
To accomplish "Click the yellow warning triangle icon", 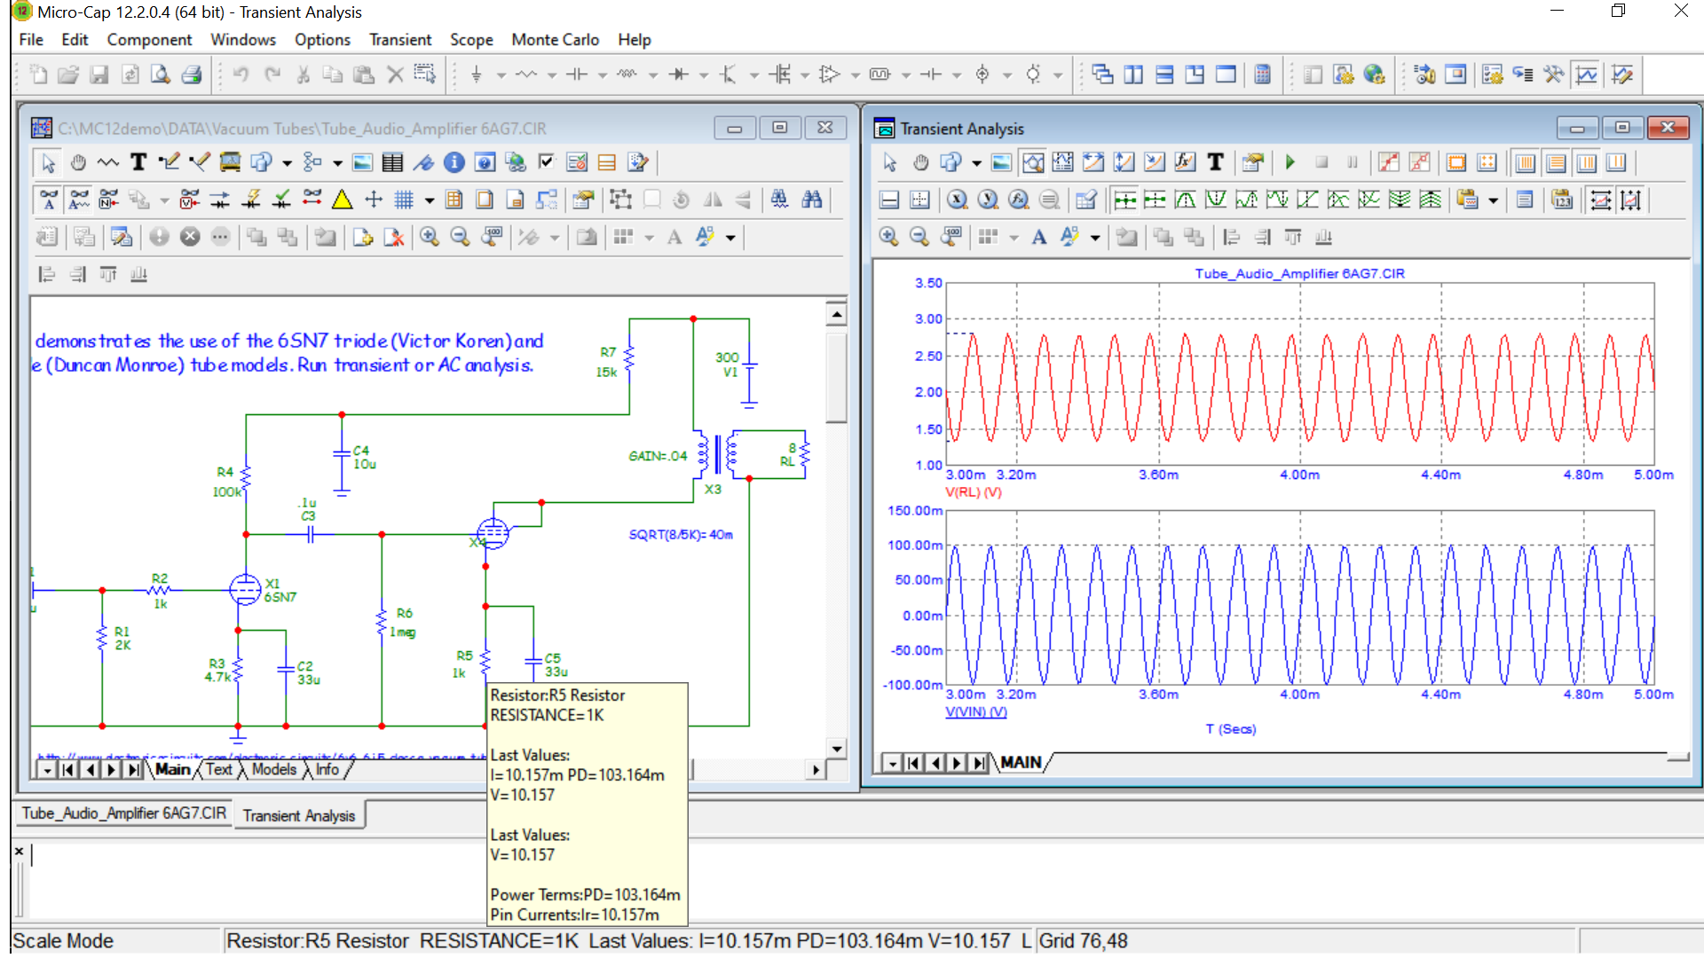I will [342, 200].
